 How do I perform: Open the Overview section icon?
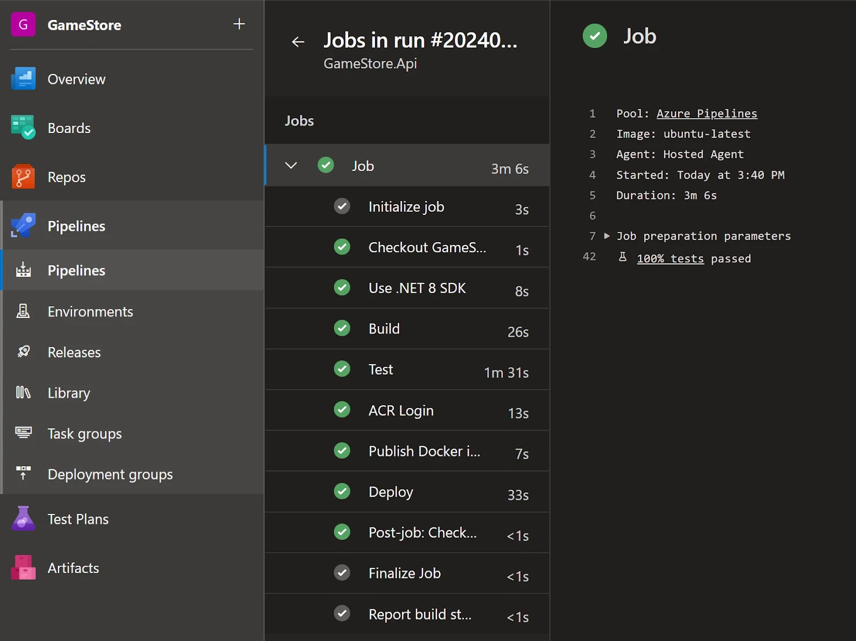(x=23, y=79)
